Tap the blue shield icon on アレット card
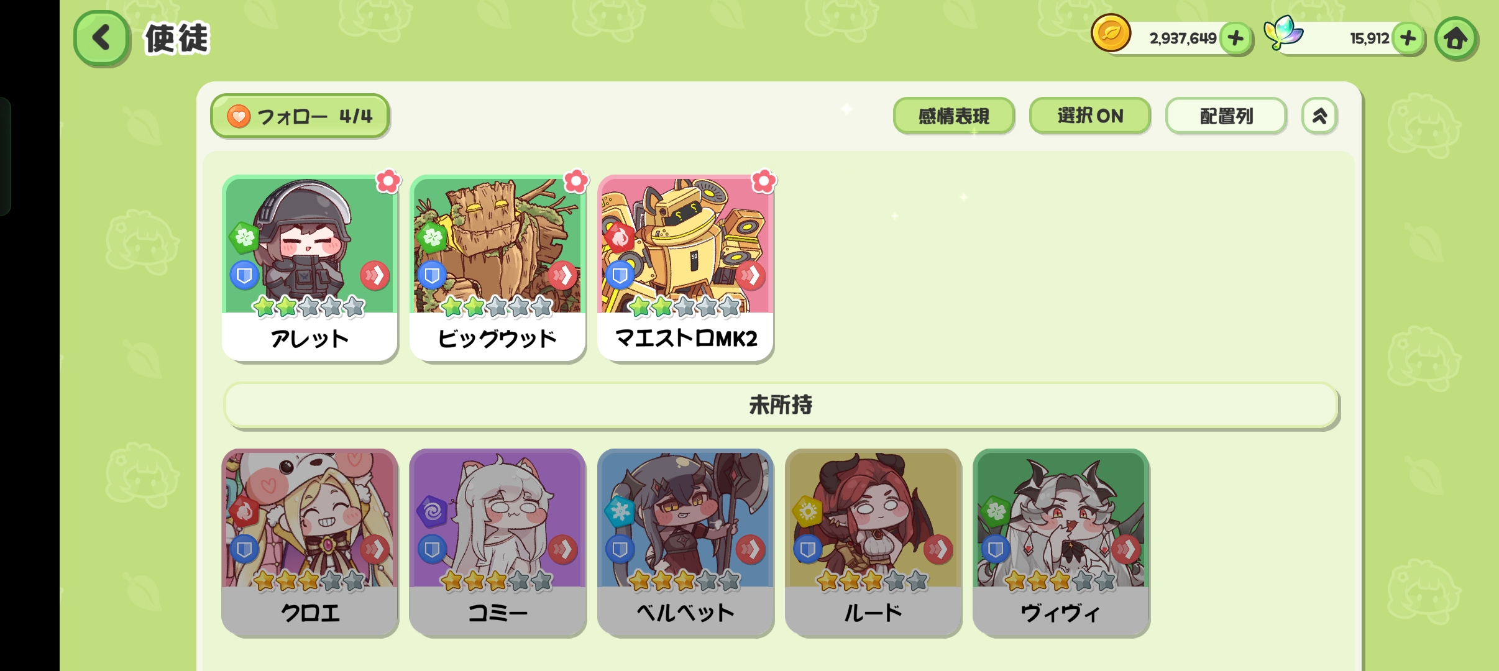1499x671 pixels. pos(244,275)
